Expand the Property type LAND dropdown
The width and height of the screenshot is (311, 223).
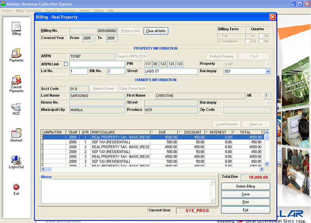pos(268,64)
